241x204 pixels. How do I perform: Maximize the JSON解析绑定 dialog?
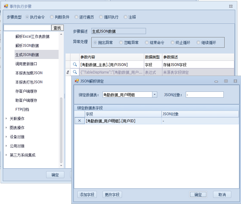point(226,81)
